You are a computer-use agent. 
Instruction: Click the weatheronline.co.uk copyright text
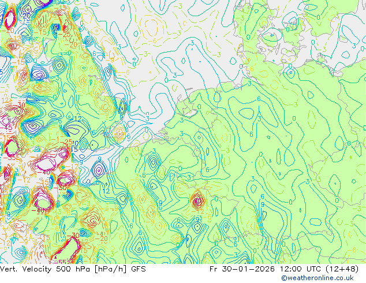318,278
